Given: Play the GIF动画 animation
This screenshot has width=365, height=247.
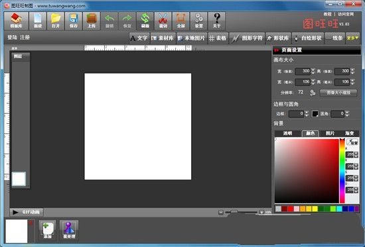Looking at the screenshot, I should tap(27, 212).
